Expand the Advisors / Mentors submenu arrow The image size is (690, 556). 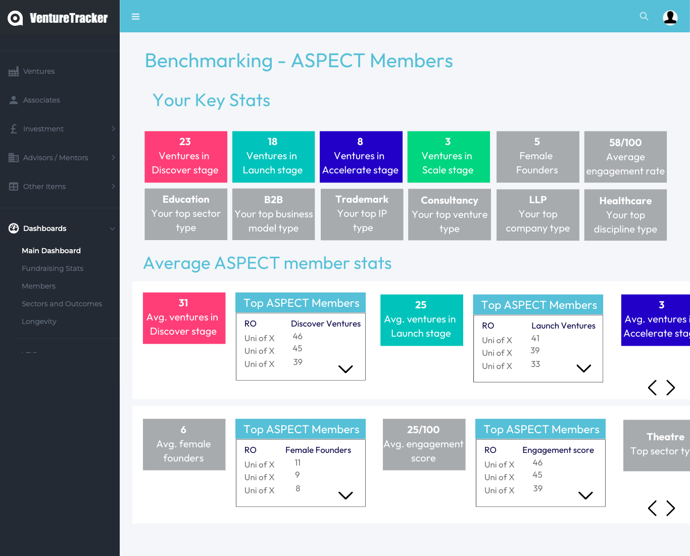coord(113,158)
